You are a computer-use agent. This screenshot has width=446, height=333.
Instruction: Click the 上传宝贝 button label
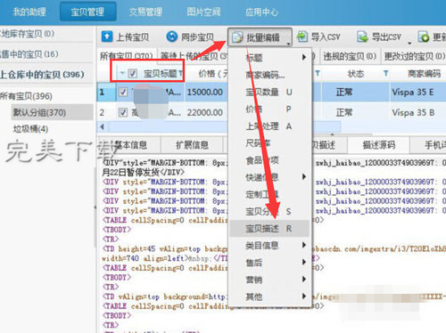coord(133,37)
